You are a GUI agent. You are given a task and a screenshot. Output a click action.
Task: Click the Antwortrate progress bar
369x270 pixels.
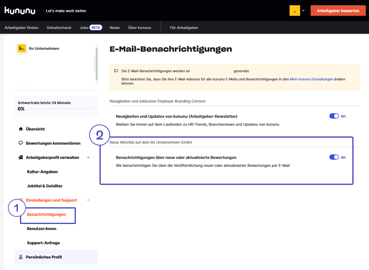60,109
